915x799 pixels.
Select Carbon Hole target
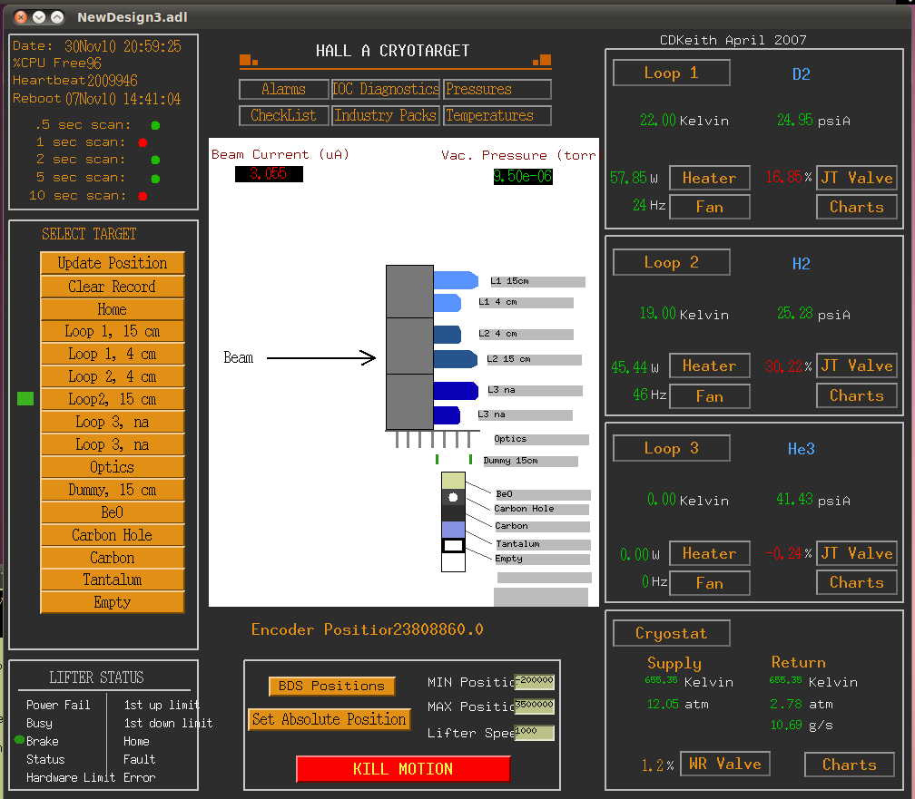click(x=113, y=535)
